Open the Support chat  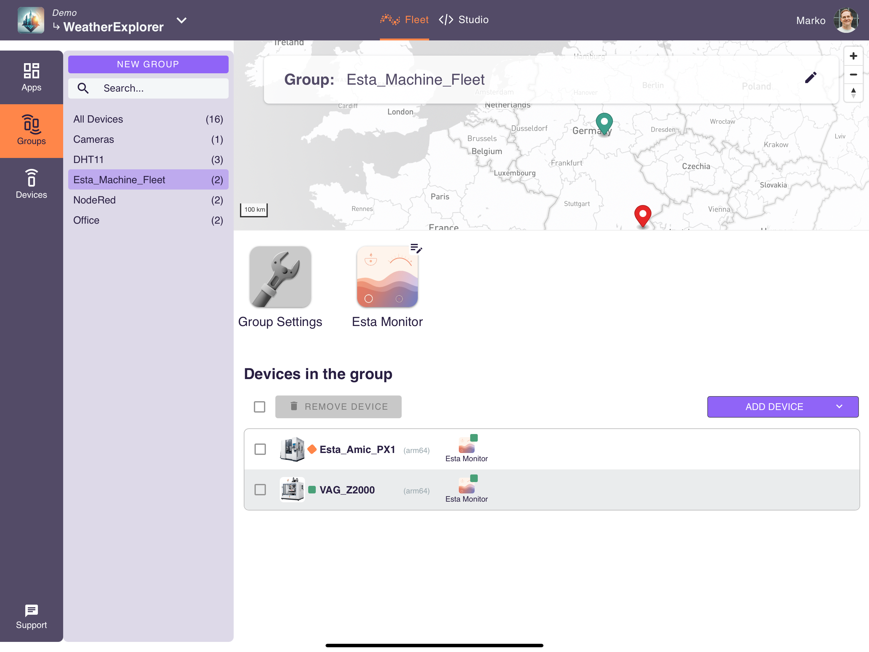(32, 617)
